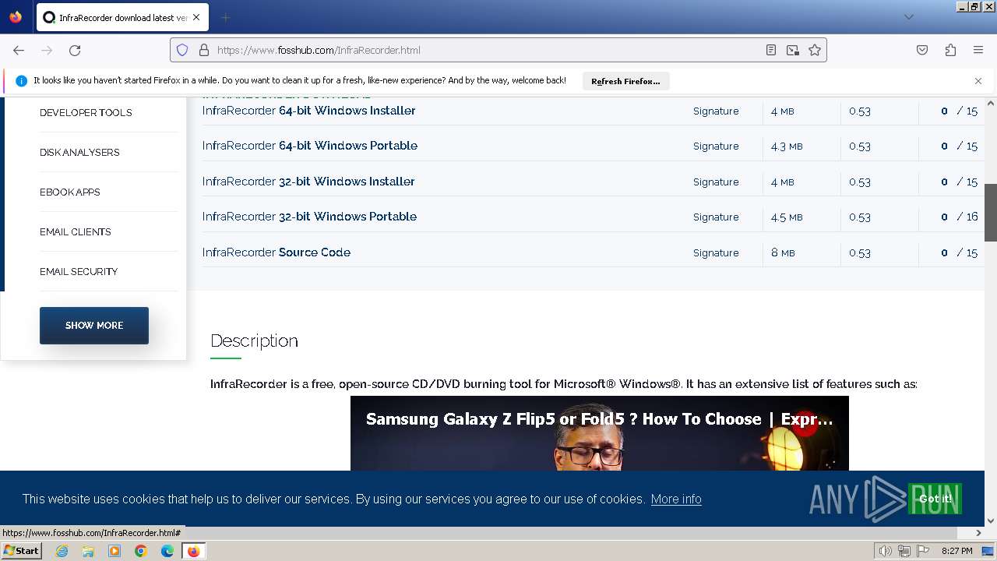
Task: Toggle reader view icon in address bar
Action: (x=771, y=50)
